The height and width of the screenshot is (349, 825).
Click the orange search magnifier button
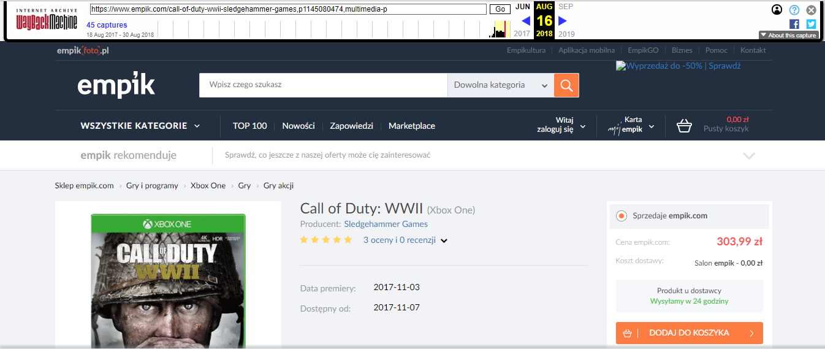pos(566,85)
